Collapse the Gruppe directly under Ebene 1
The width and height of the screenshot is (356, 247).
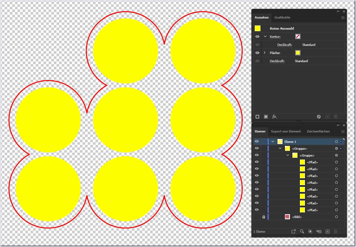tap(280, 148)
